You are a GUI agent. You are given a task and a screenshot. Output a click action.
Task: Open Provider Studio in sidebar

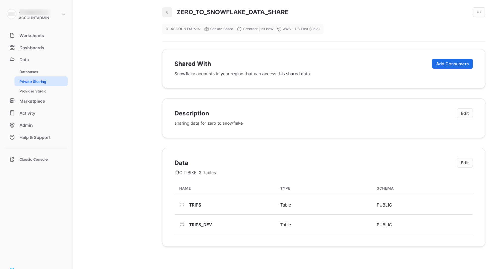(x=33, y=91)
